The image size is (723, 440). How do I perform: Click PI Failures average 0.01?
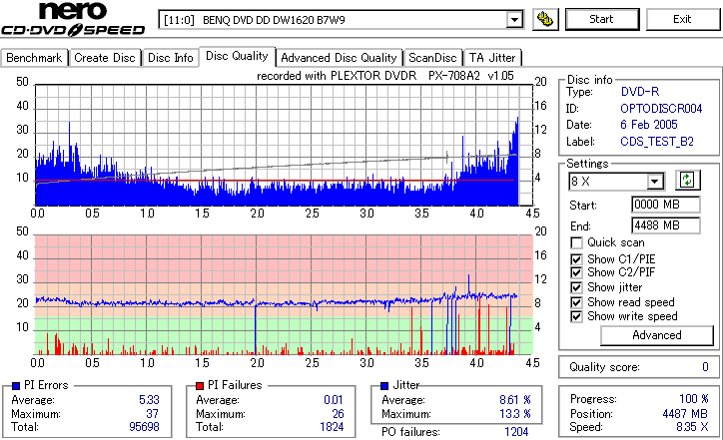click(334, 400)
